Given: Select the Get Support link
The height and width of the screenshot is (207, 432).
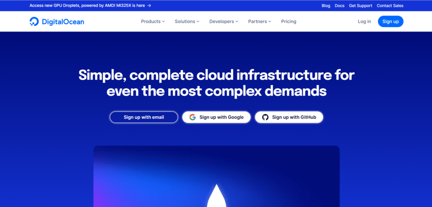Looking at the screenshot, I should coord(360,6).
